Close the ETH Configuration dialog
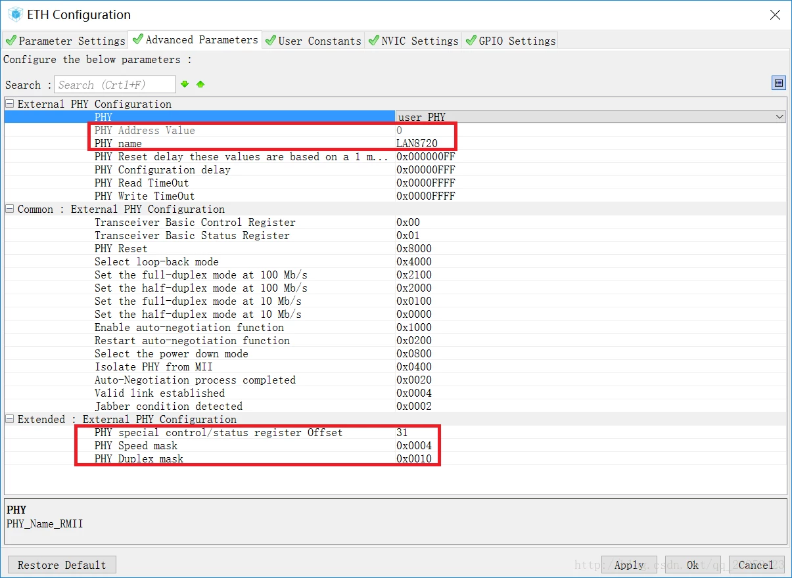 click(776, 14)
